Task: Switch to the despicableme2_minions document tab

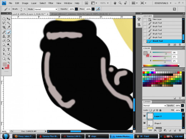Action: [79, 14]
